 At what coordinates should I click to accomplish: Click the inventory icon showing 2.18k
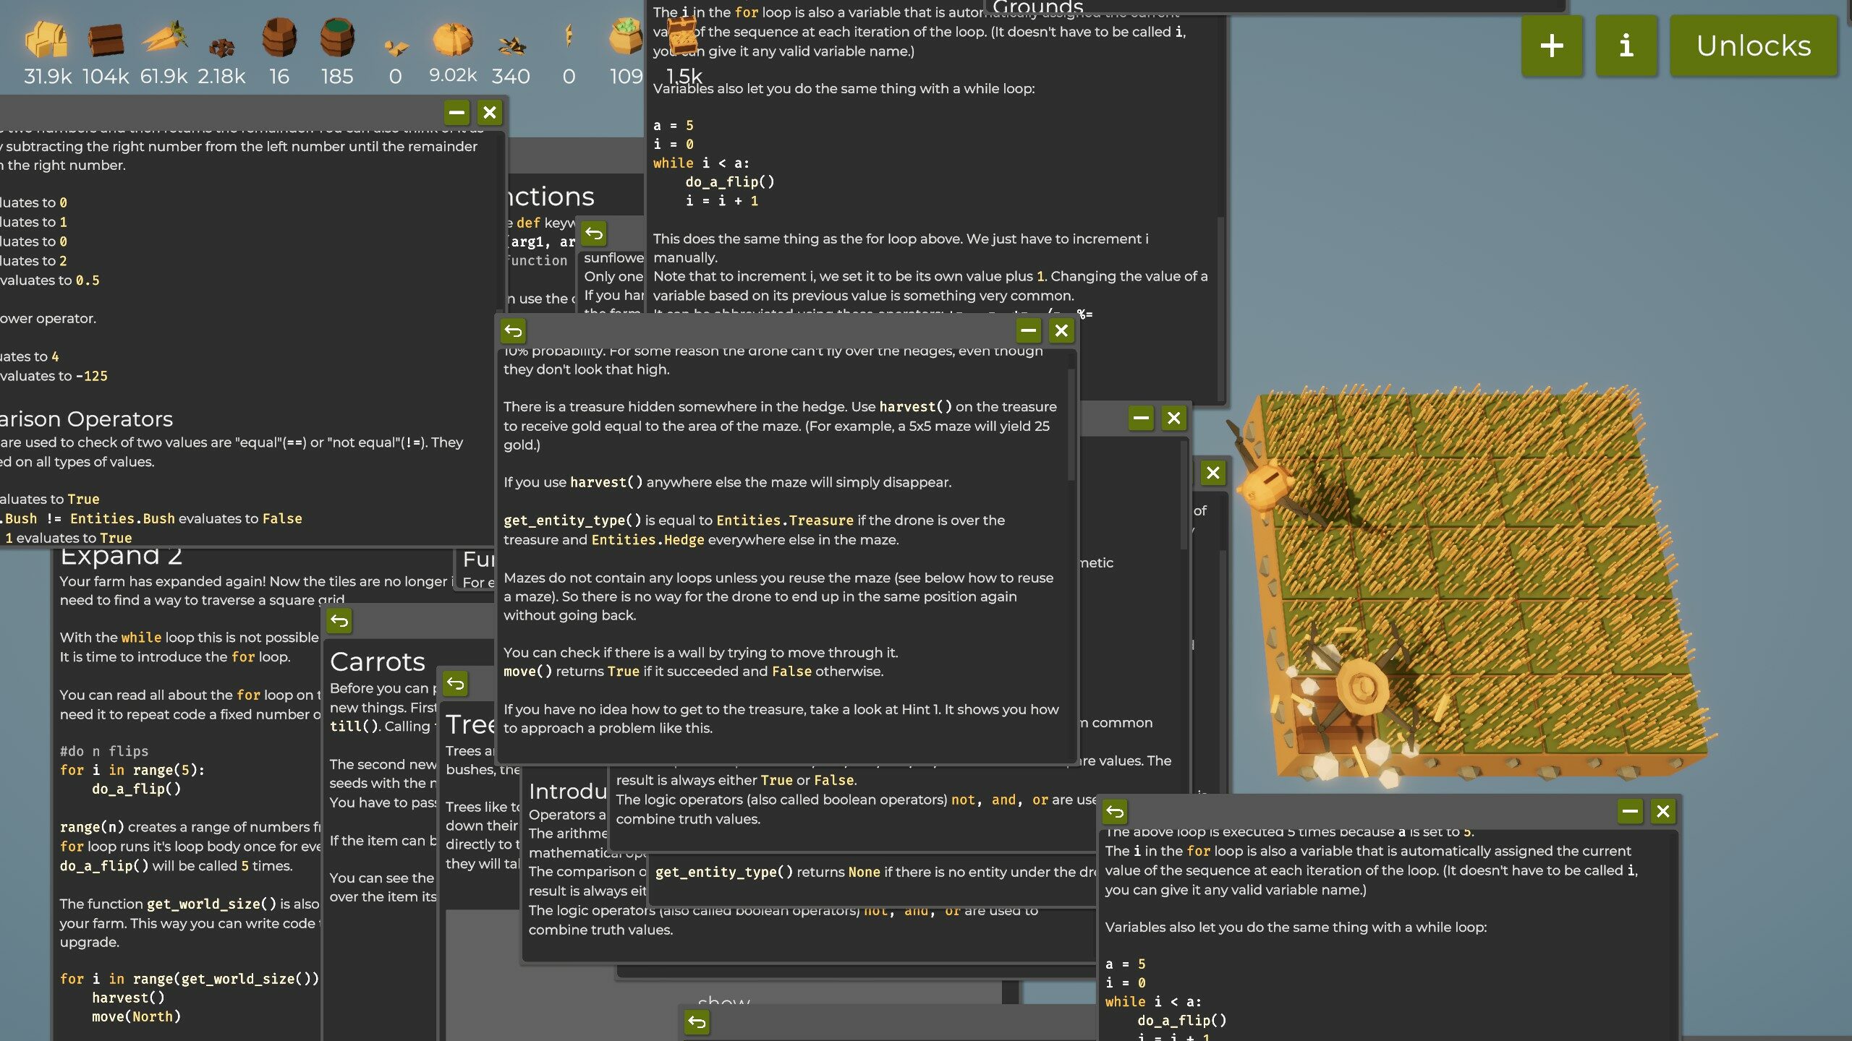tap(221, 47)
